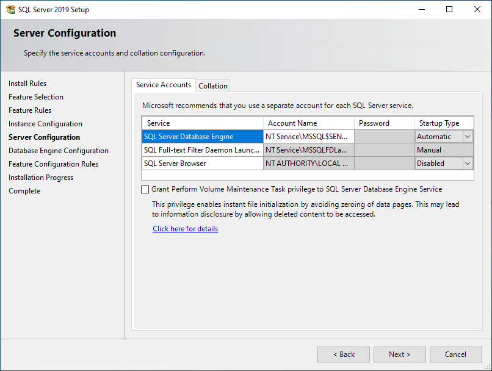Viewport: 492px width, 371px height.
Task: Select the Instance Configuration step in sidebar
Action: point(45,123)
